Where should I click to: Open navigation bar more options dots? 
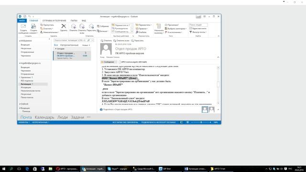(88, 117)
